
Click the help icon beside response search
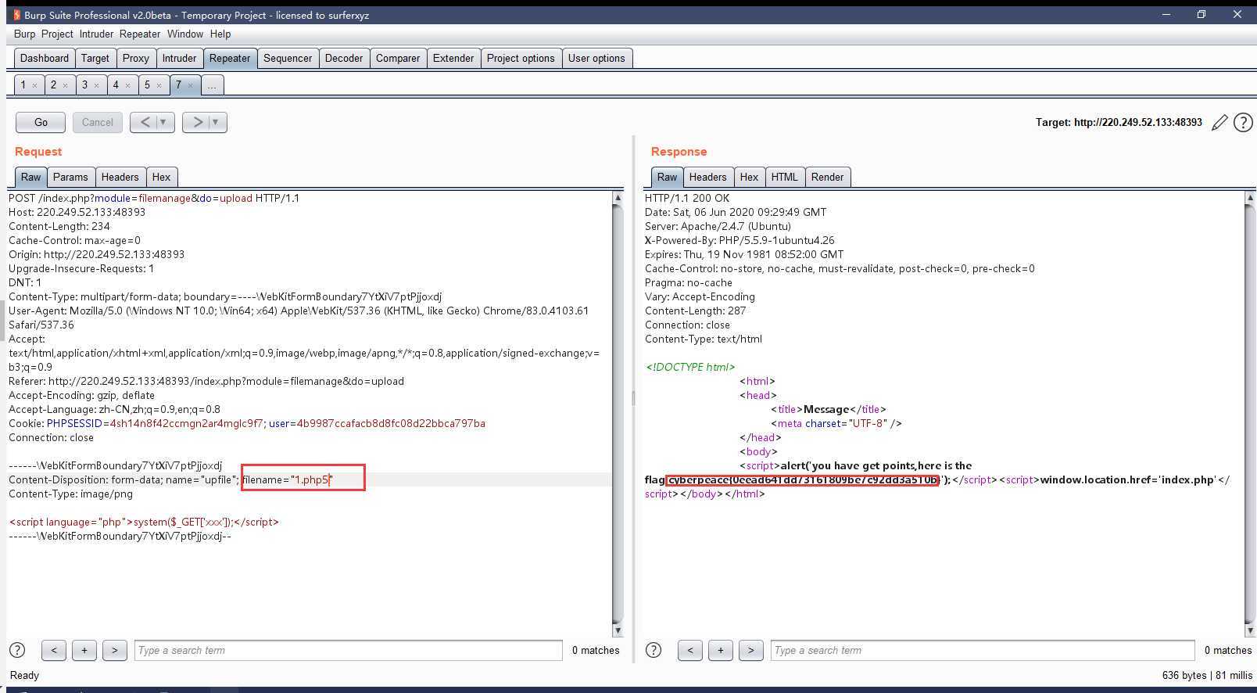(x=654, y=650)
